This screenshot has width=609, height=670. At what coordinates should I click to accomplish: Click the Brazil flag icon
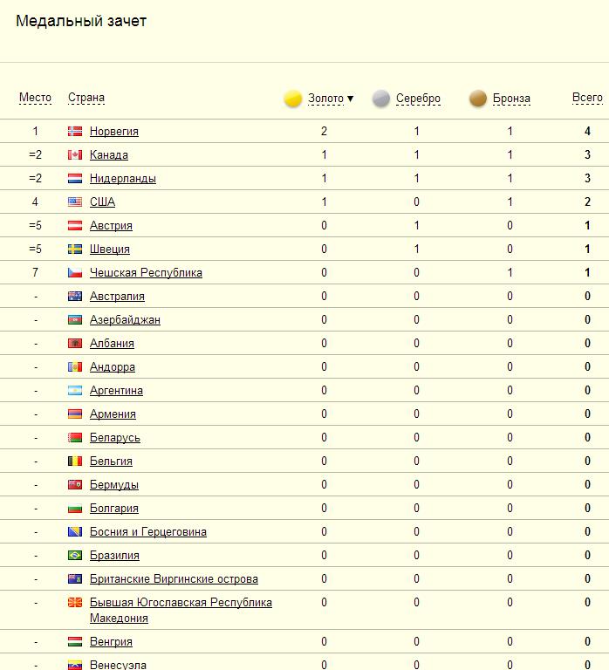(75, 556)
